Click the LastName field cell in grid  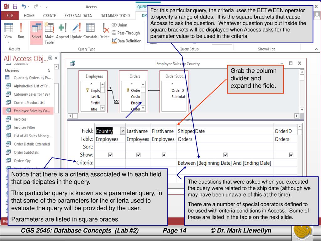138,131
